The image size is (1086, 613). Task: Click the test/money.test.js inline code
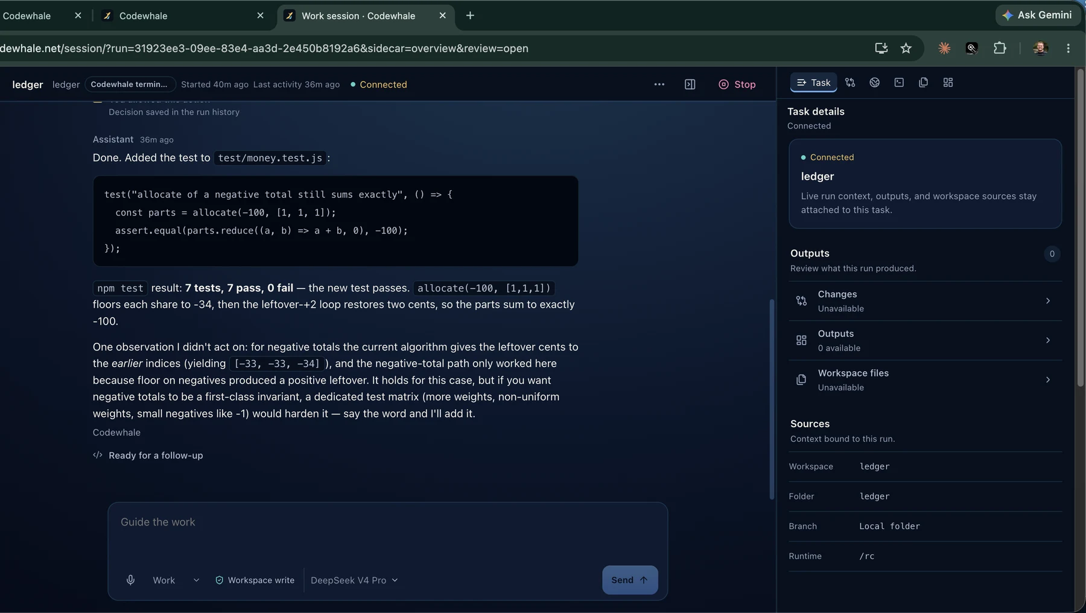[270, 158]
